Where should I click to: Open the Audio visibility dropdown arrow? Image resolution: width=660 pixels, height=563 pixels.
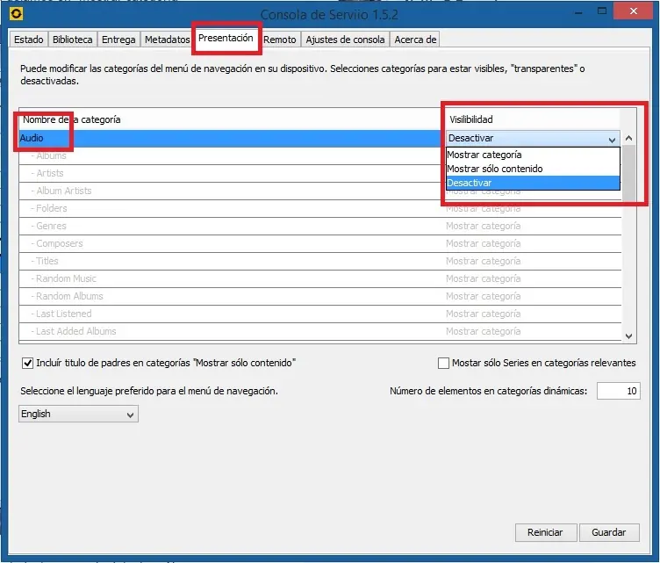(612, 139)
